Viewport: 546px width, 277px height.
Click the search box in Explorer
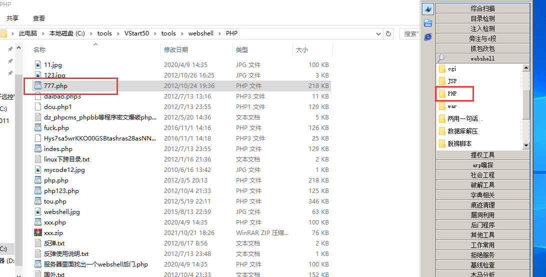410,33
